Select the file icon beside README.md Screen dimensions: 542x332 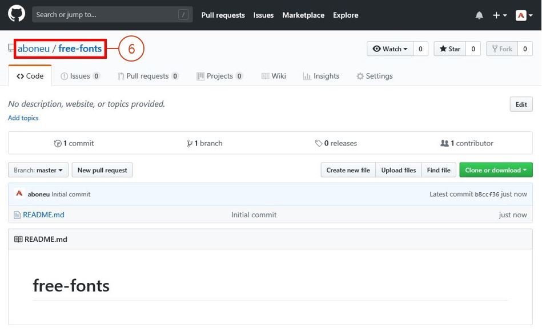pyautogui.click(x=17, y=215)
